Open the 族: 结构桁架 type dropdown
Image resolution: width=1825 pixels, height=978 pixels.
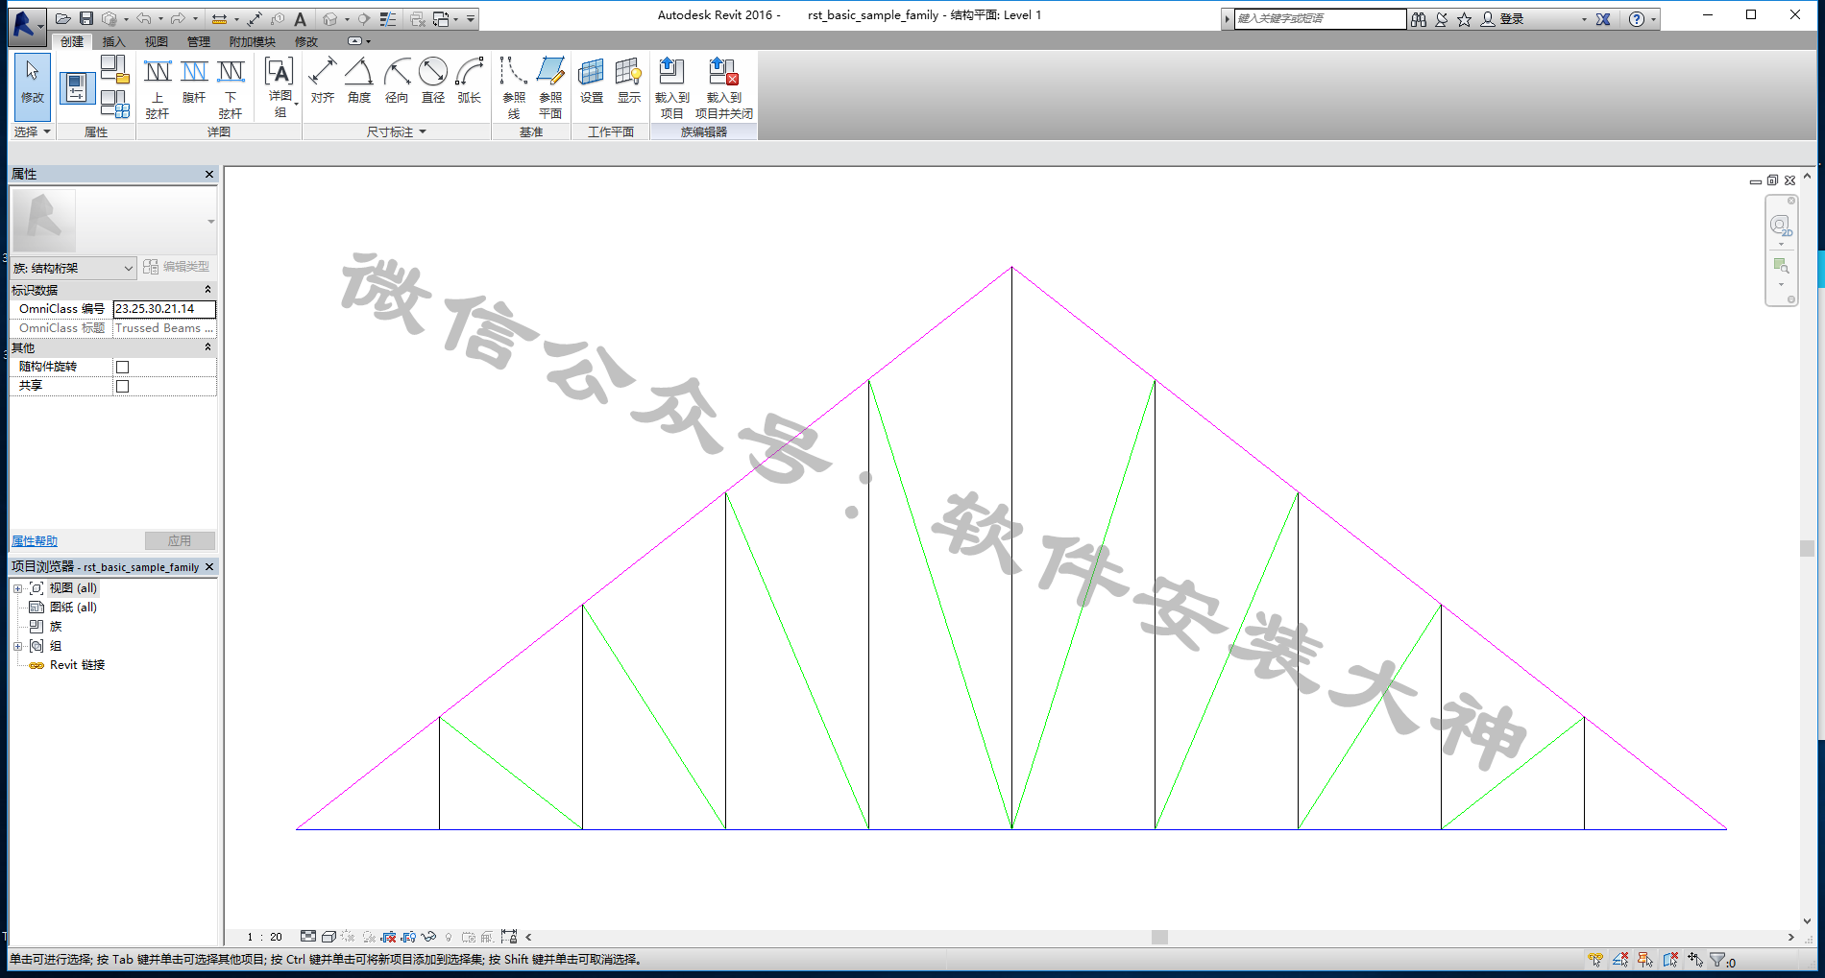[x=73, y=268]
